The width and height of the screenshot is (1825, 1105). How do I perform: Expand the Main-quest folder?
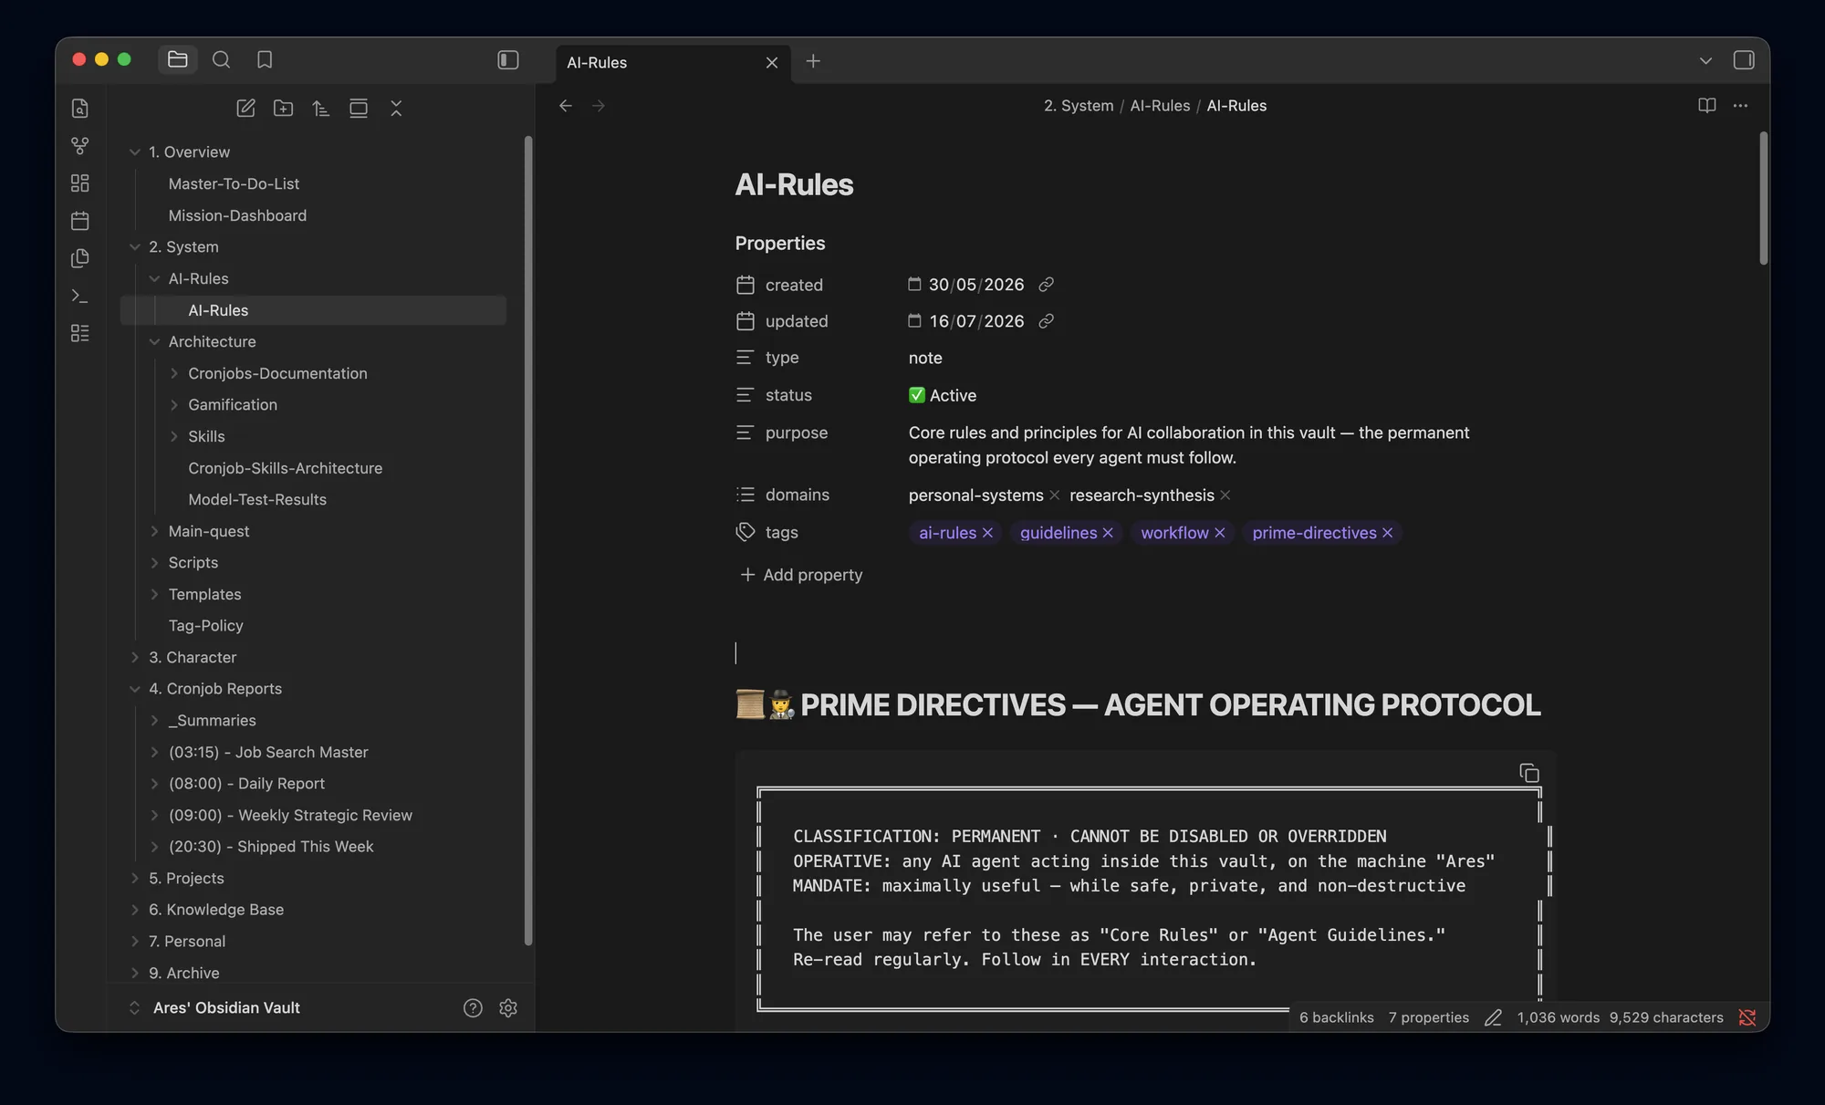pyautogui.click(x=154, y=531)
